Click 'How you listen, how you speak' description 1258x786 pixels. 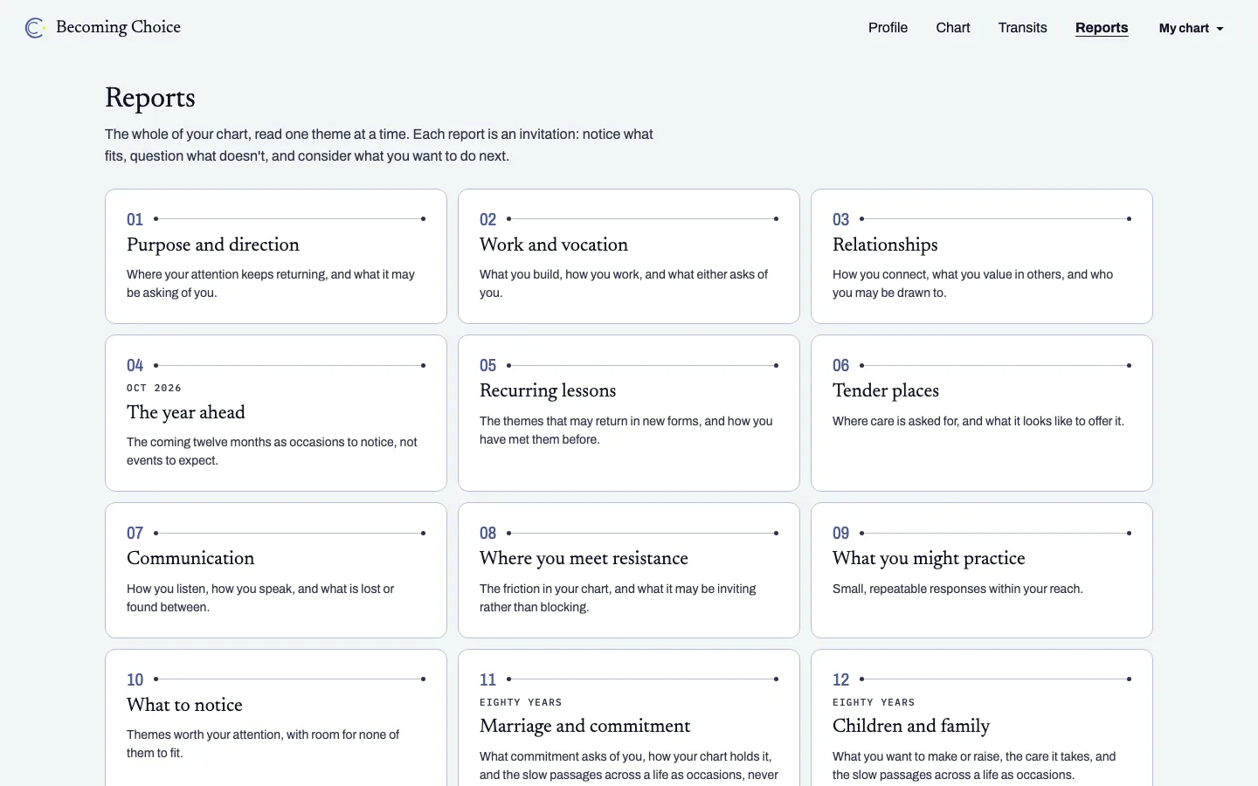[260, 597]
